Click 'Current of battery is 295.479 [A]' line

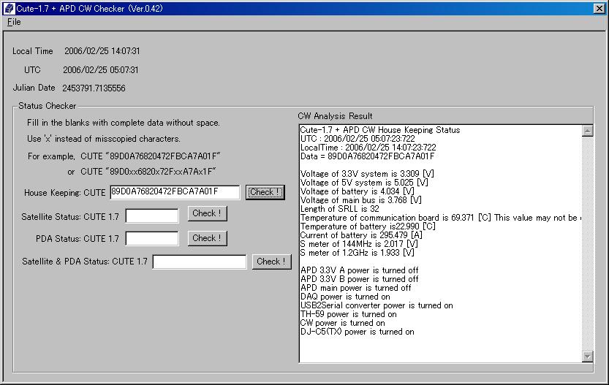coord(361,235)
